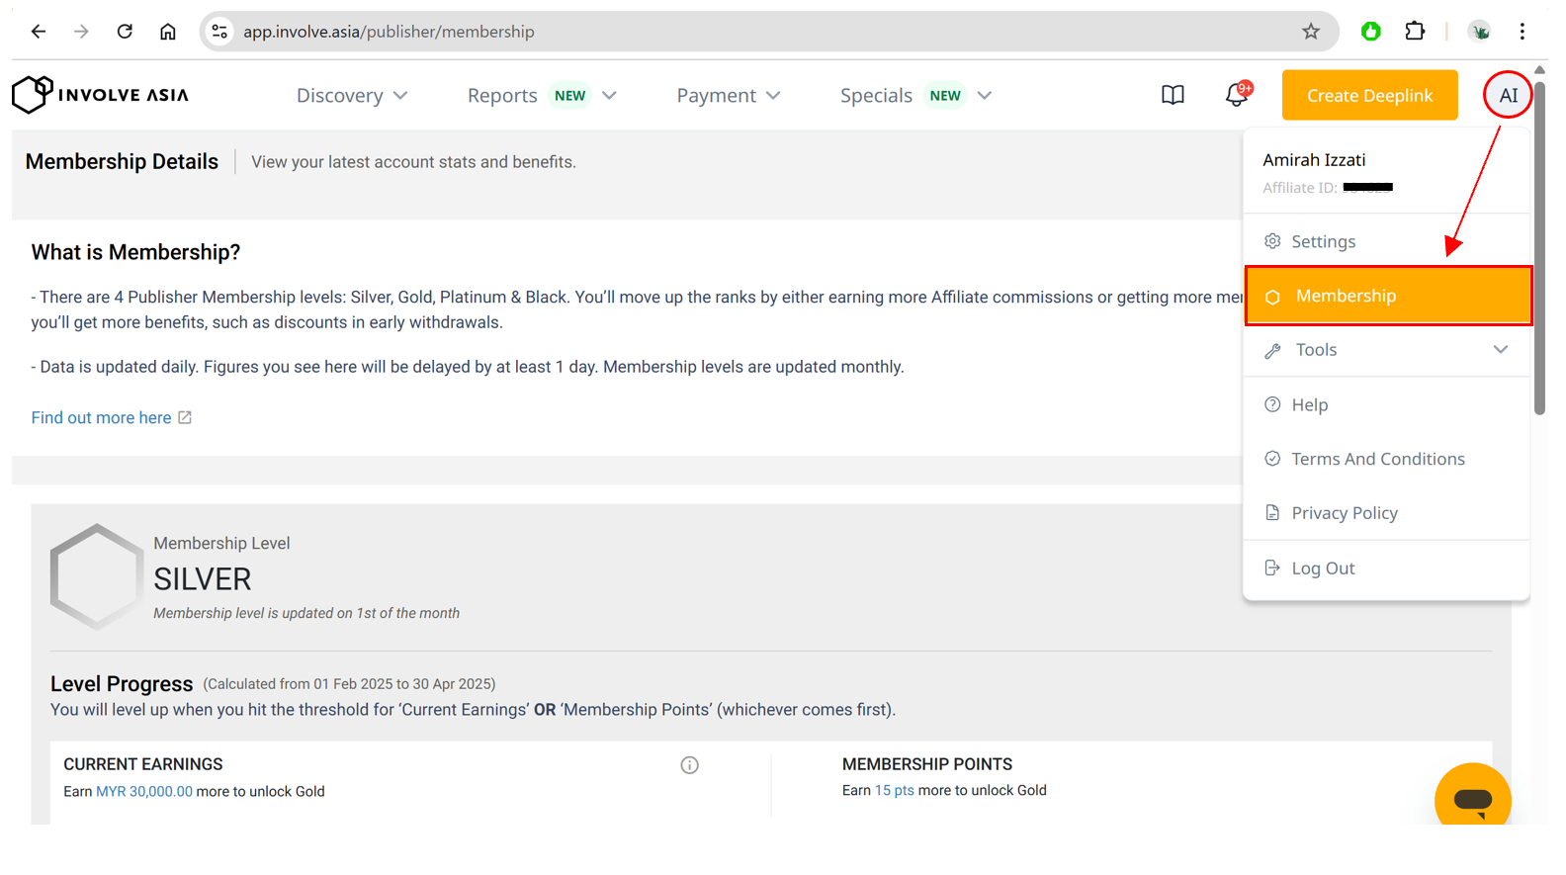This screenshot has height=875, width=1566.
Task: Open the green extension icon
Action: tap(1370, 32)
